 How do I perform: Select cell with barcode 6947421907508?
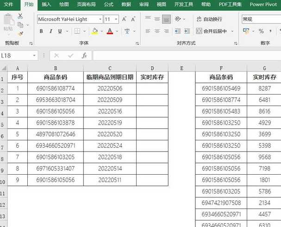click(221, 203)
